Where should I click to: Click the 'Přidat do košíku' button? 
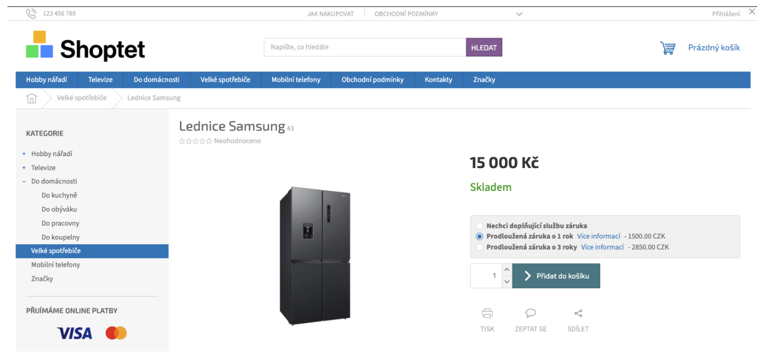(x=556, y=276)
